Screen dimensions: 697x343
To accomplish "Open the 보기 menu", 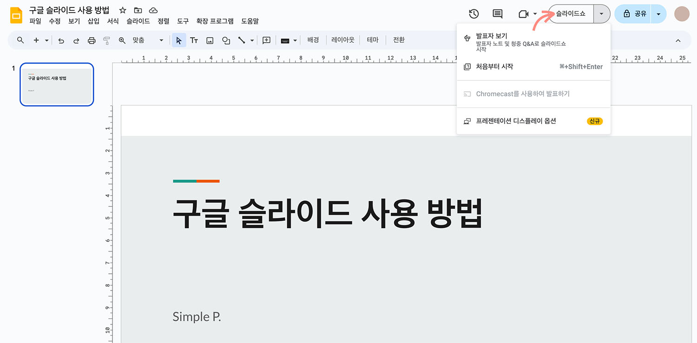I will click(x=74, y=21).
